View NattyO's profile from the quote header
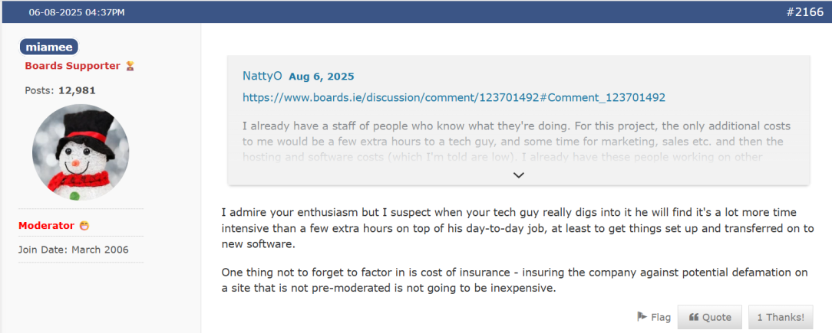The width and height of the screenshot is (832, 333). click(262, 76)
